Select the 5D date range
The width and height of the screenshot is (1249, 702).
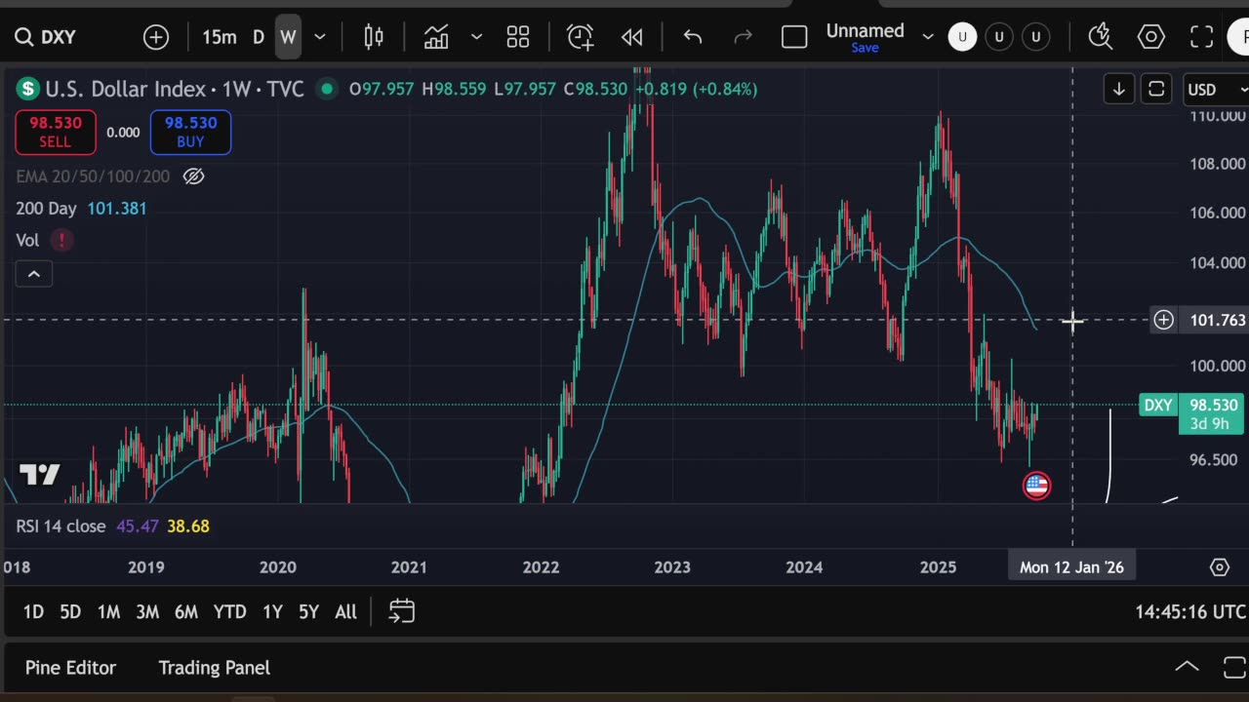point(70,612)
